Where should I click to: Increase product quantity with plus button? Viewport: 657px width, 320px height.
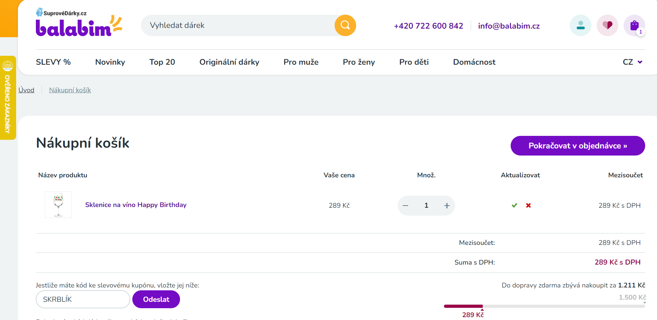pyautogui.click(x=447, y=206)
